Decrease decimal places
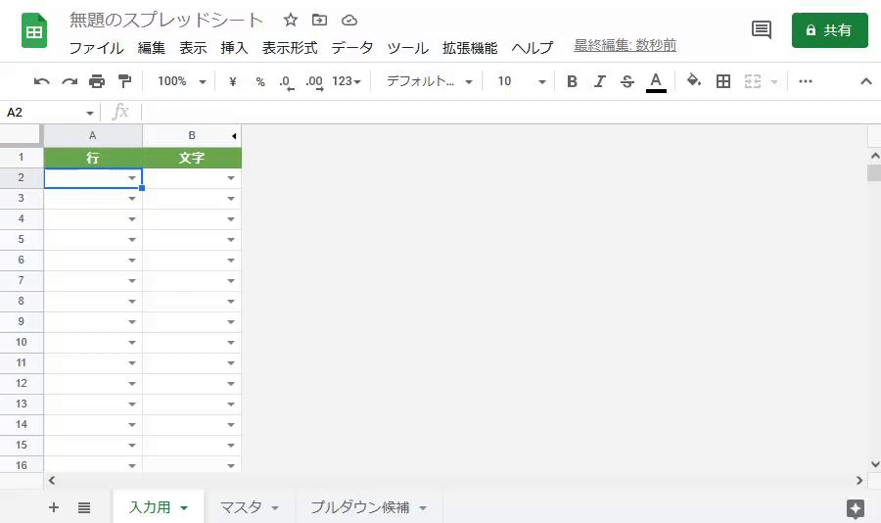Image resolution: width=881 pixels, height=523 pixels. (x=287, y=82)
